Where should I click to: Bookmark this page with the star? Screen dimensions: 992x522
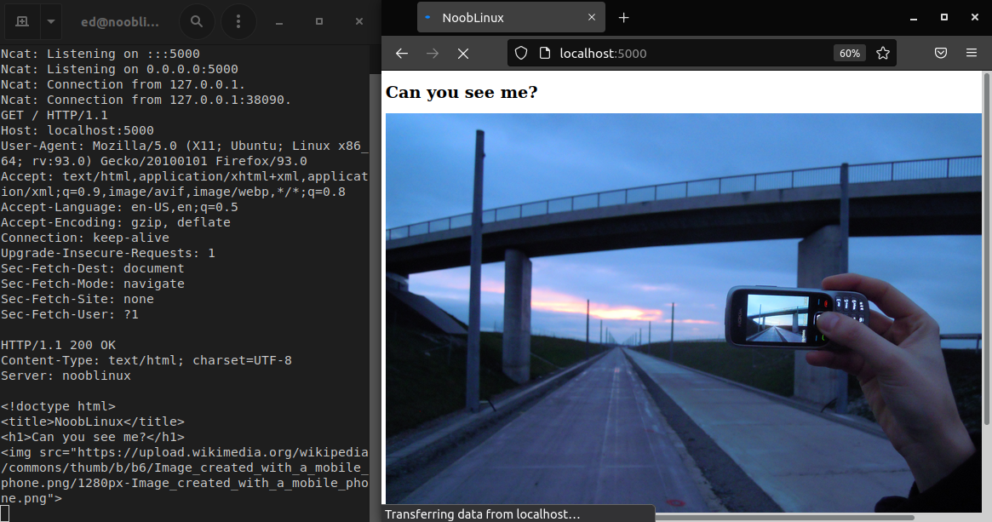883,53
